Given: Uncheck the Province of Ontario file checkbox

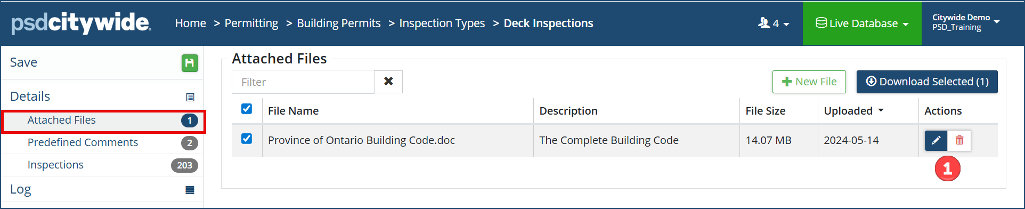Looking at the screenshot, I should pyautogui.click(x=247, y=139).
